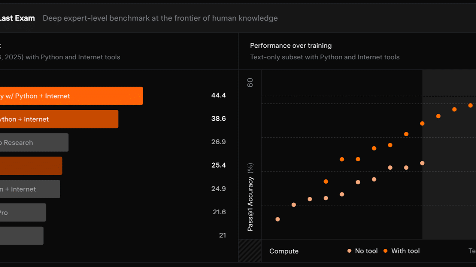Image resolution: width=476 pixels, height=267 pixels.
Task: Click the Pass@1 Accuracy axis title
Action: tap(251, 197)
